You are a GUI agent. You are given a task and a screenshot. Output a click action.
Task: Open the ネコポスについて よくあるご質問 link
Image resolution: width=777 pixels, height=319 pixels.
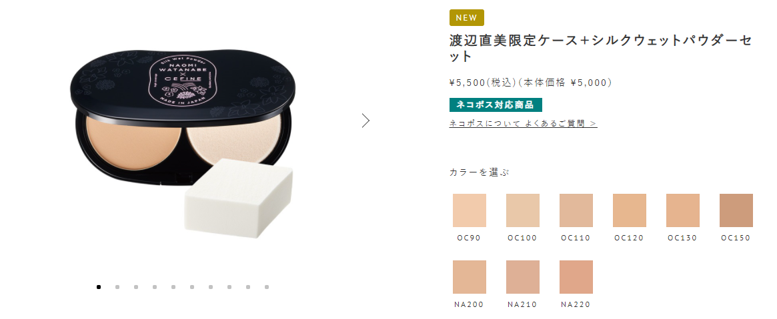(524, 123)
